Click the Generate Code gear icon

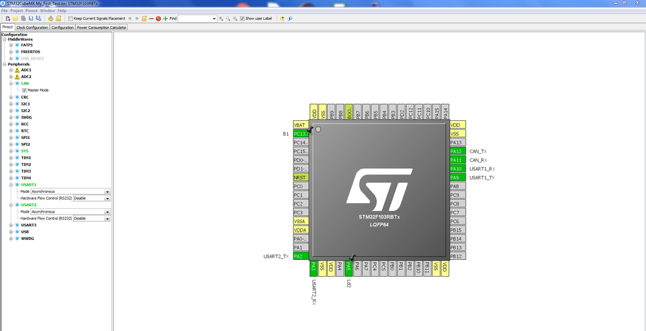(50, 19)
